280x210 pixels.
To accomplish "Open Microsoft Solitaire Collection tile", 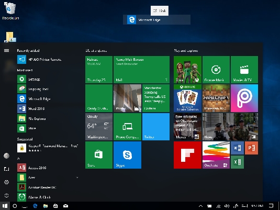I will coord(187,98).
